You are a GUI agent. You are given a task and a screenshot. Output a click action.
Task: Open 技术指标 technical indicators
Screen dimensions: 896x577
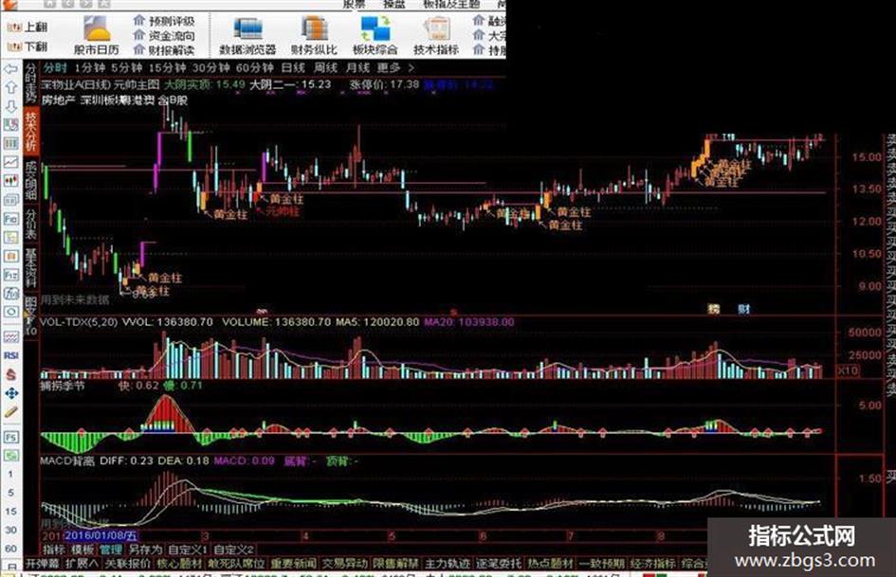pyautogui.click(x=436, y=35)
